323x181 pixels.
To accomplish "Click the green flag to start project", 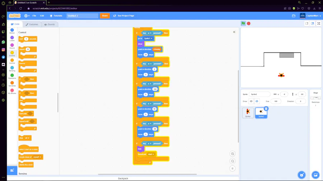I will 243,23.
